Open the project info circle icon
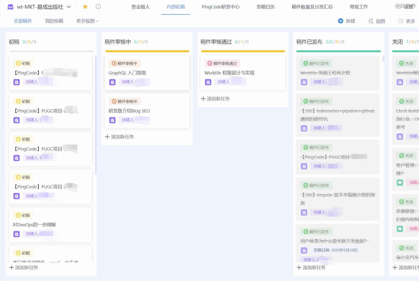Image resolution: width=419 pixels, height=281 pixels. pyautogui.click(x=98, y=7)
